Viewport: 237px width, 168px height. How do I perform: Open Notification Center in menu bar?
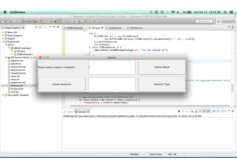click(x=231, y=12)
